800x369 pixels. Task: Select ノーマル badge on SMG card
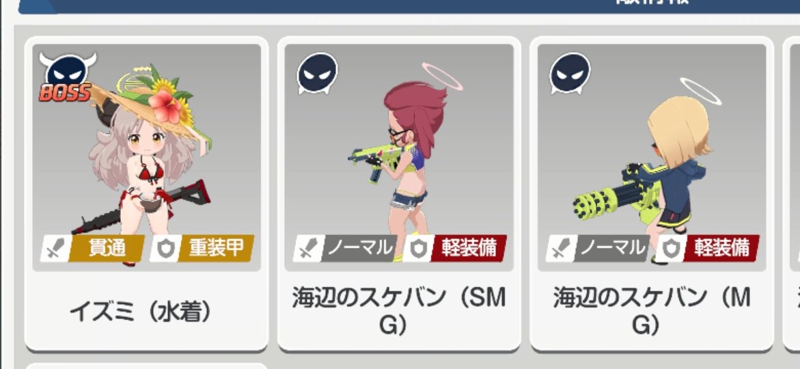[346, 249]
